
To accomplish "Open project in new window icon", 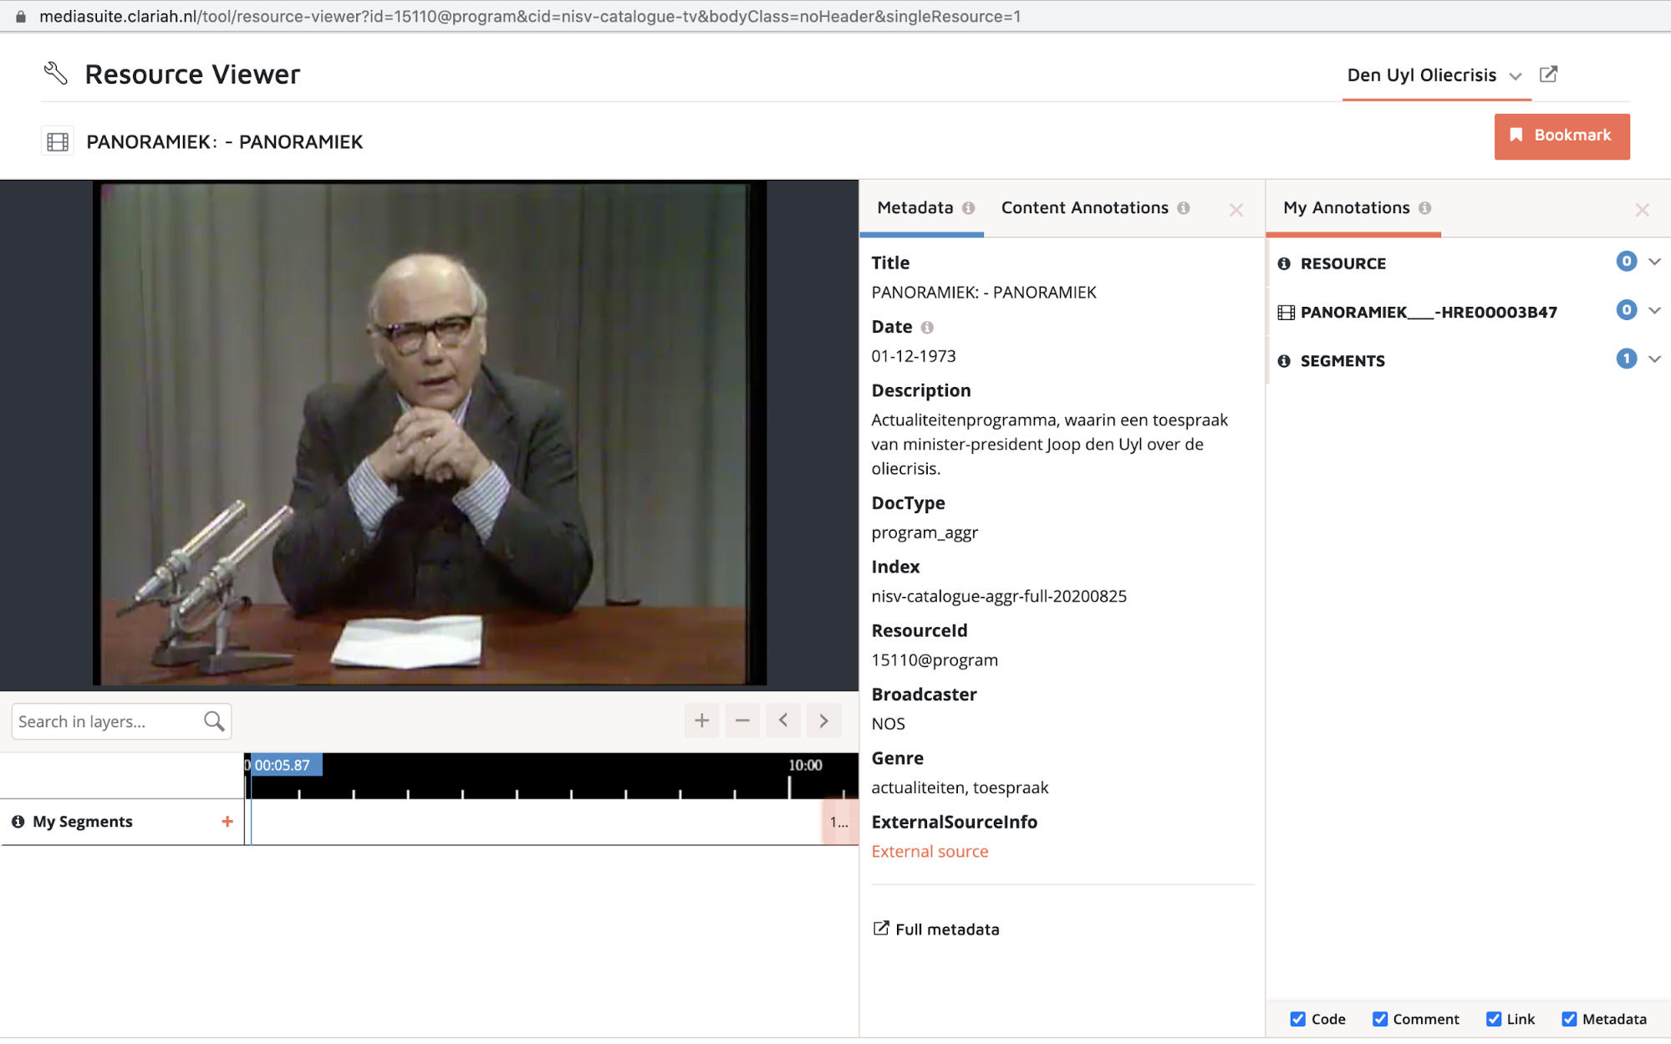I will (1548, 74).
